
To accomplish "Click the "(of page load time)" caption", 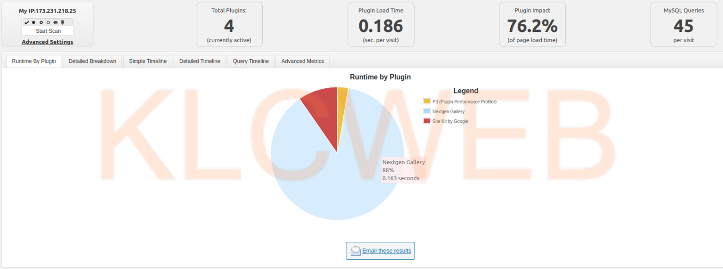I will [x=532, y=40].
